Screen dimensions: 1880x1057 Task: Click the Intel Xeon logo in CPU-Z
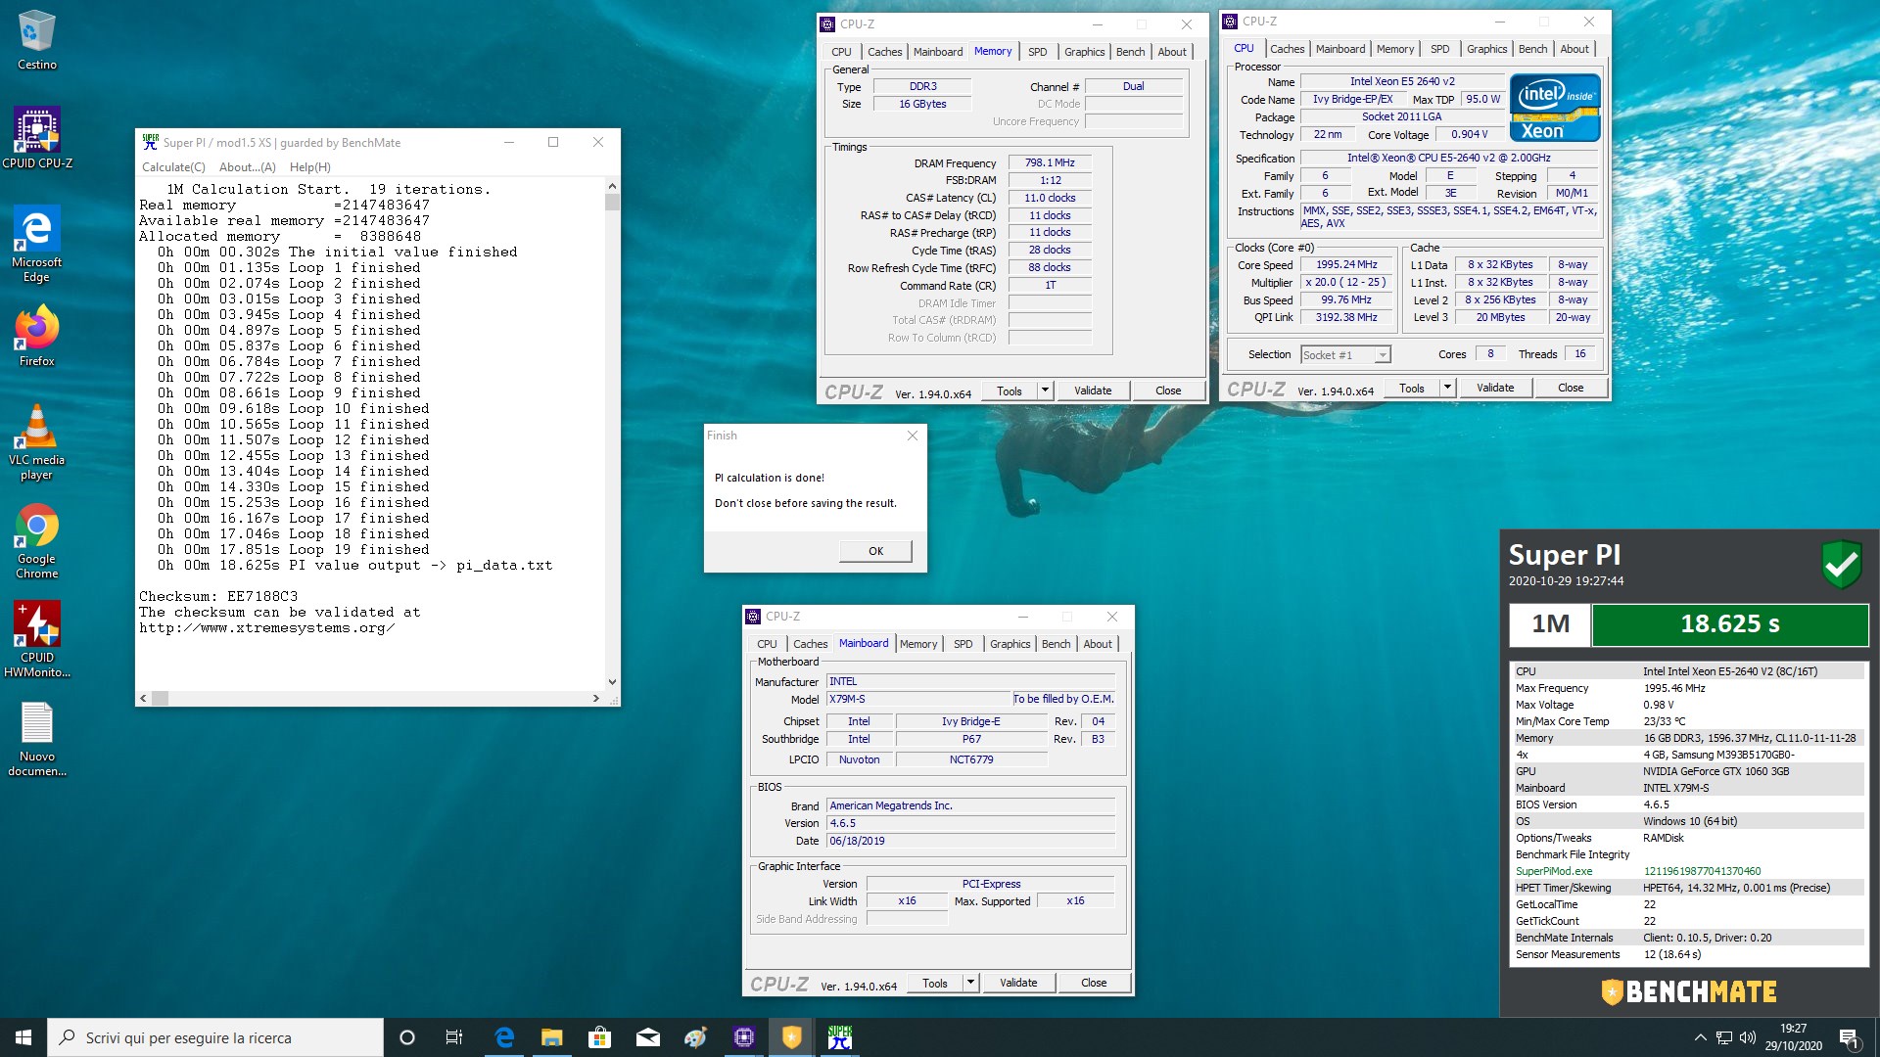coord(1555,108)
